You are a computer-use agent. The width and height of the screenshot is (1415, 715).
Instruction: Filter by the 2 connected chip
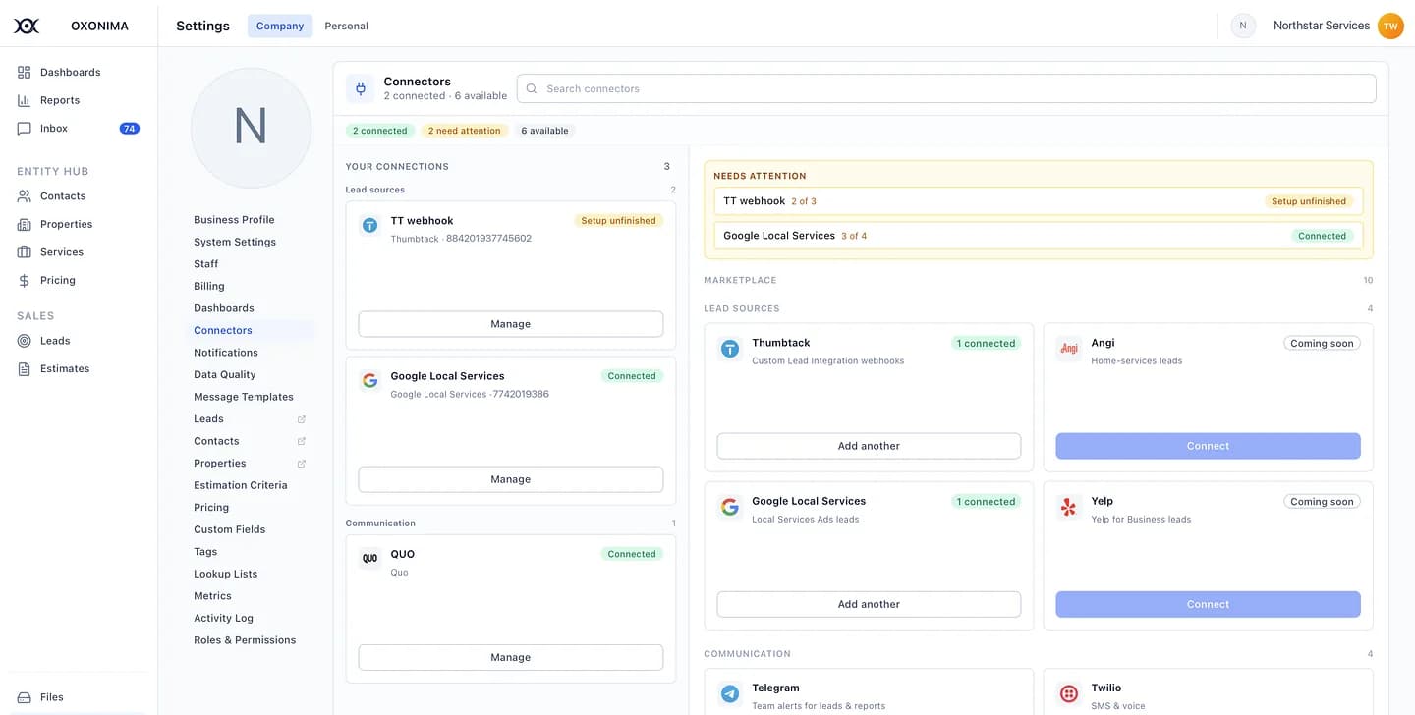point(379,131)
